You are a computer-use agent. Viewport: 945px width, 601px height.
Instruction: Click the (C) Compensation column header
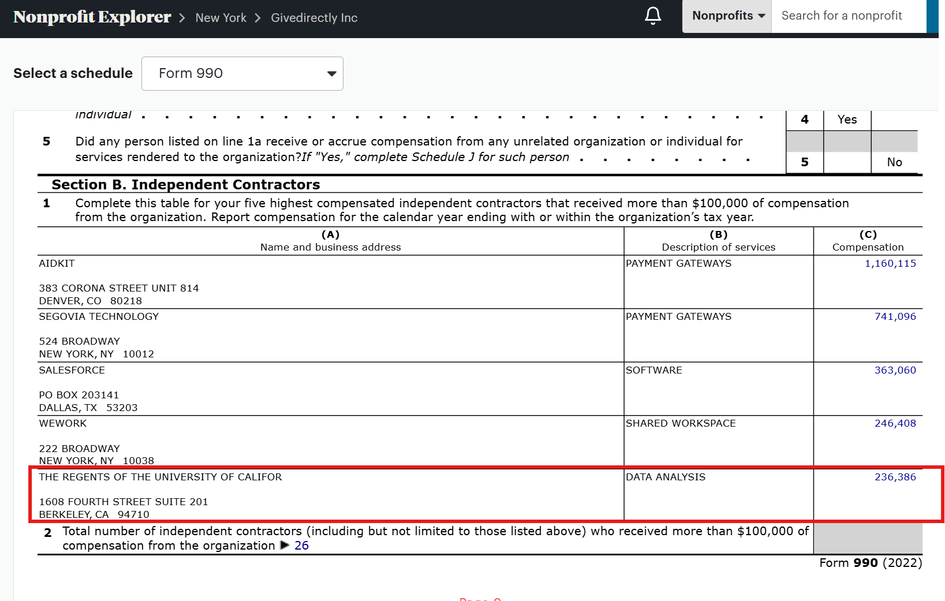pos(868,241)
